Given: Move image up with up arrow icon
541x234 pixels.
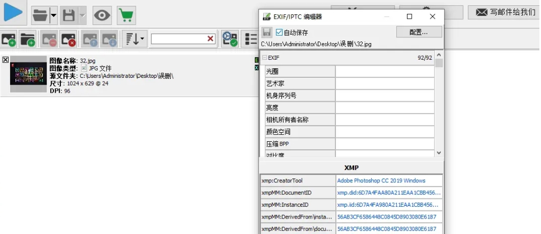Looking at the screenshot, I should point(90,39).
